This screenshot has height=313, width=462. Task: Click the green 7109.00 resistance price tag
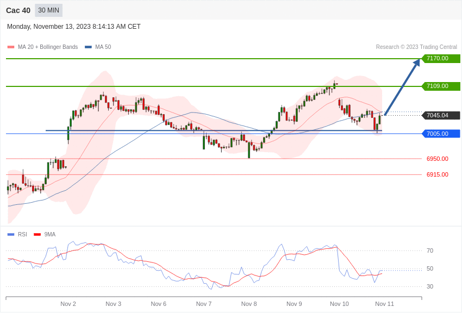click(441, 86)
